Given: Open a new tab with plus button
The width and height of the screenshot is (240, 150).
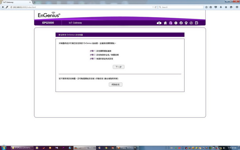Looking at the screenshot, I should pyautogui.click(x=35, y=2).
